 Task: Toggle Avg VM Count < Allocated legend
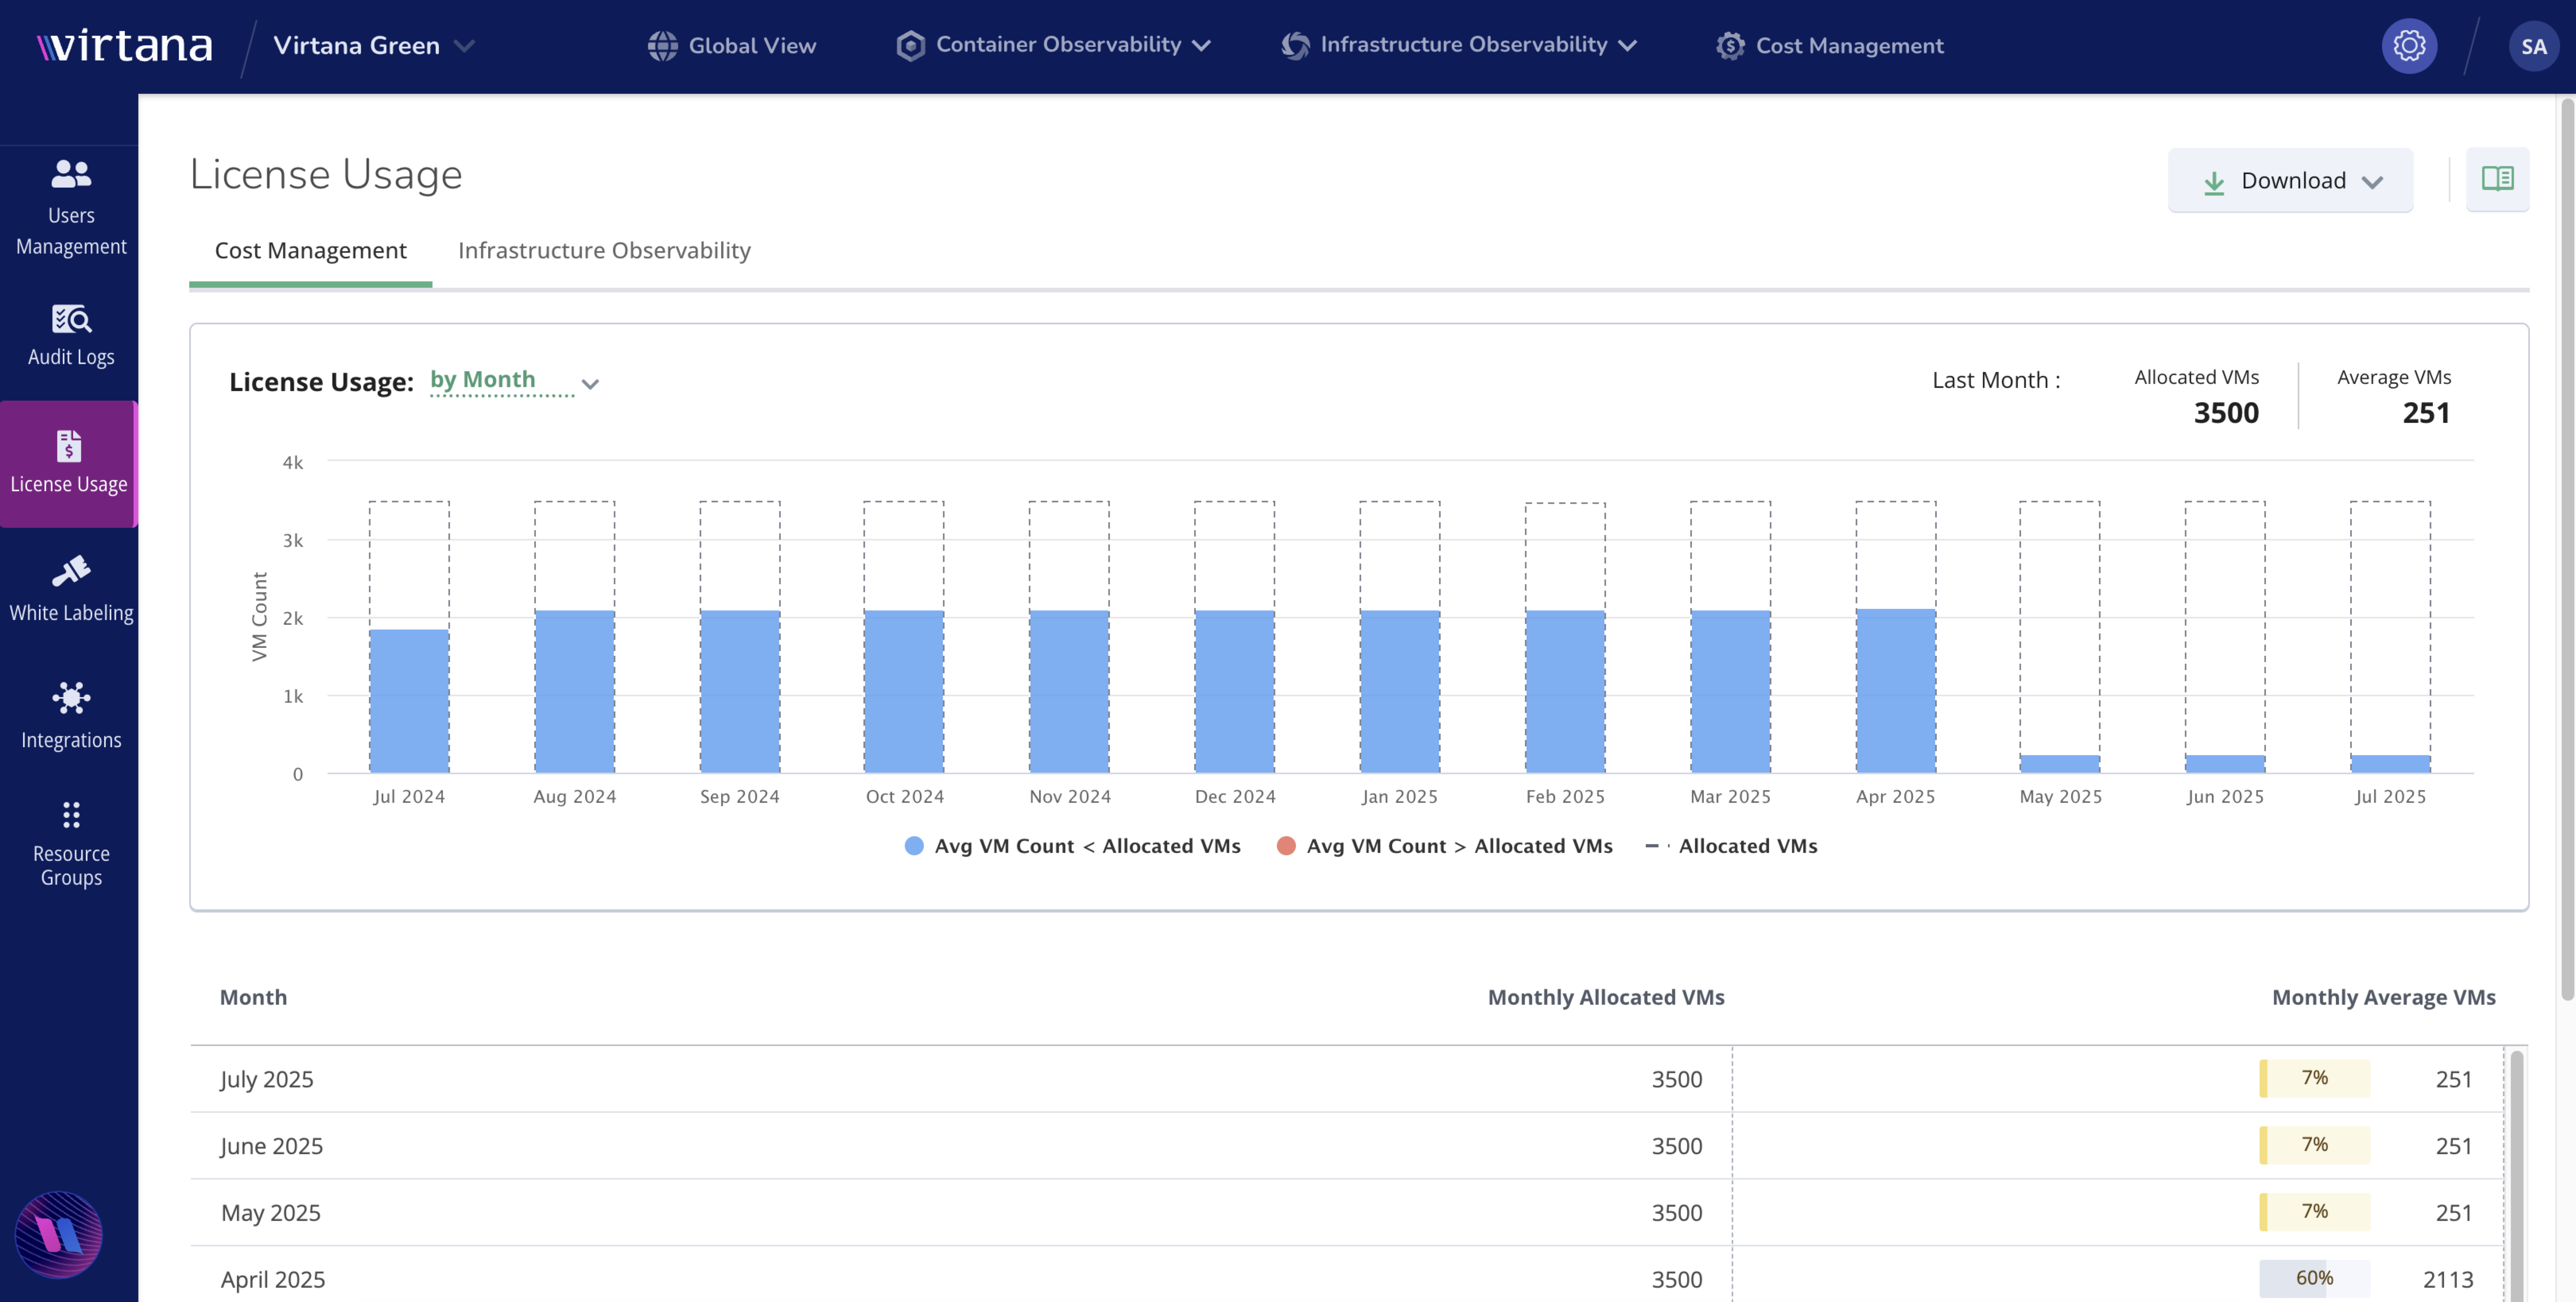(x=1072, y=846)
